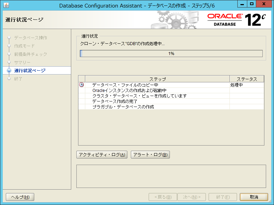Select 作成モード step in sidebar
This screenshot has width=274, height=205.
tap(24, 46)
